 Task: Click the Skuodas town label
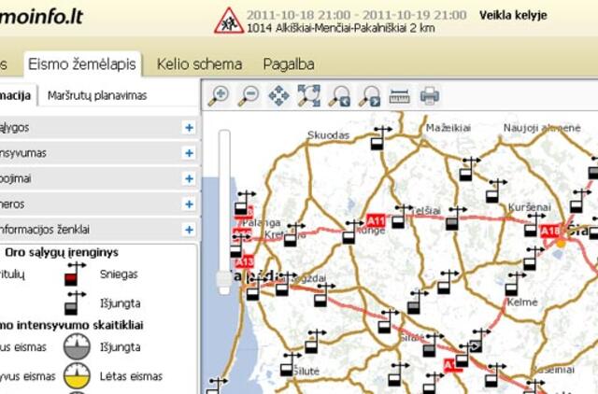328,134
